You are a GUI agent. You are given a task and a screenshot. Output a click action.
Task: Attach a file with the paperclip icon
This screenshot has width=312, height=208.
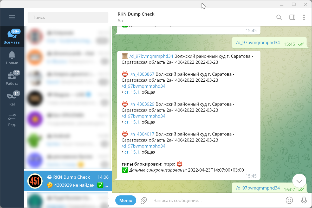tap(144, 200)
